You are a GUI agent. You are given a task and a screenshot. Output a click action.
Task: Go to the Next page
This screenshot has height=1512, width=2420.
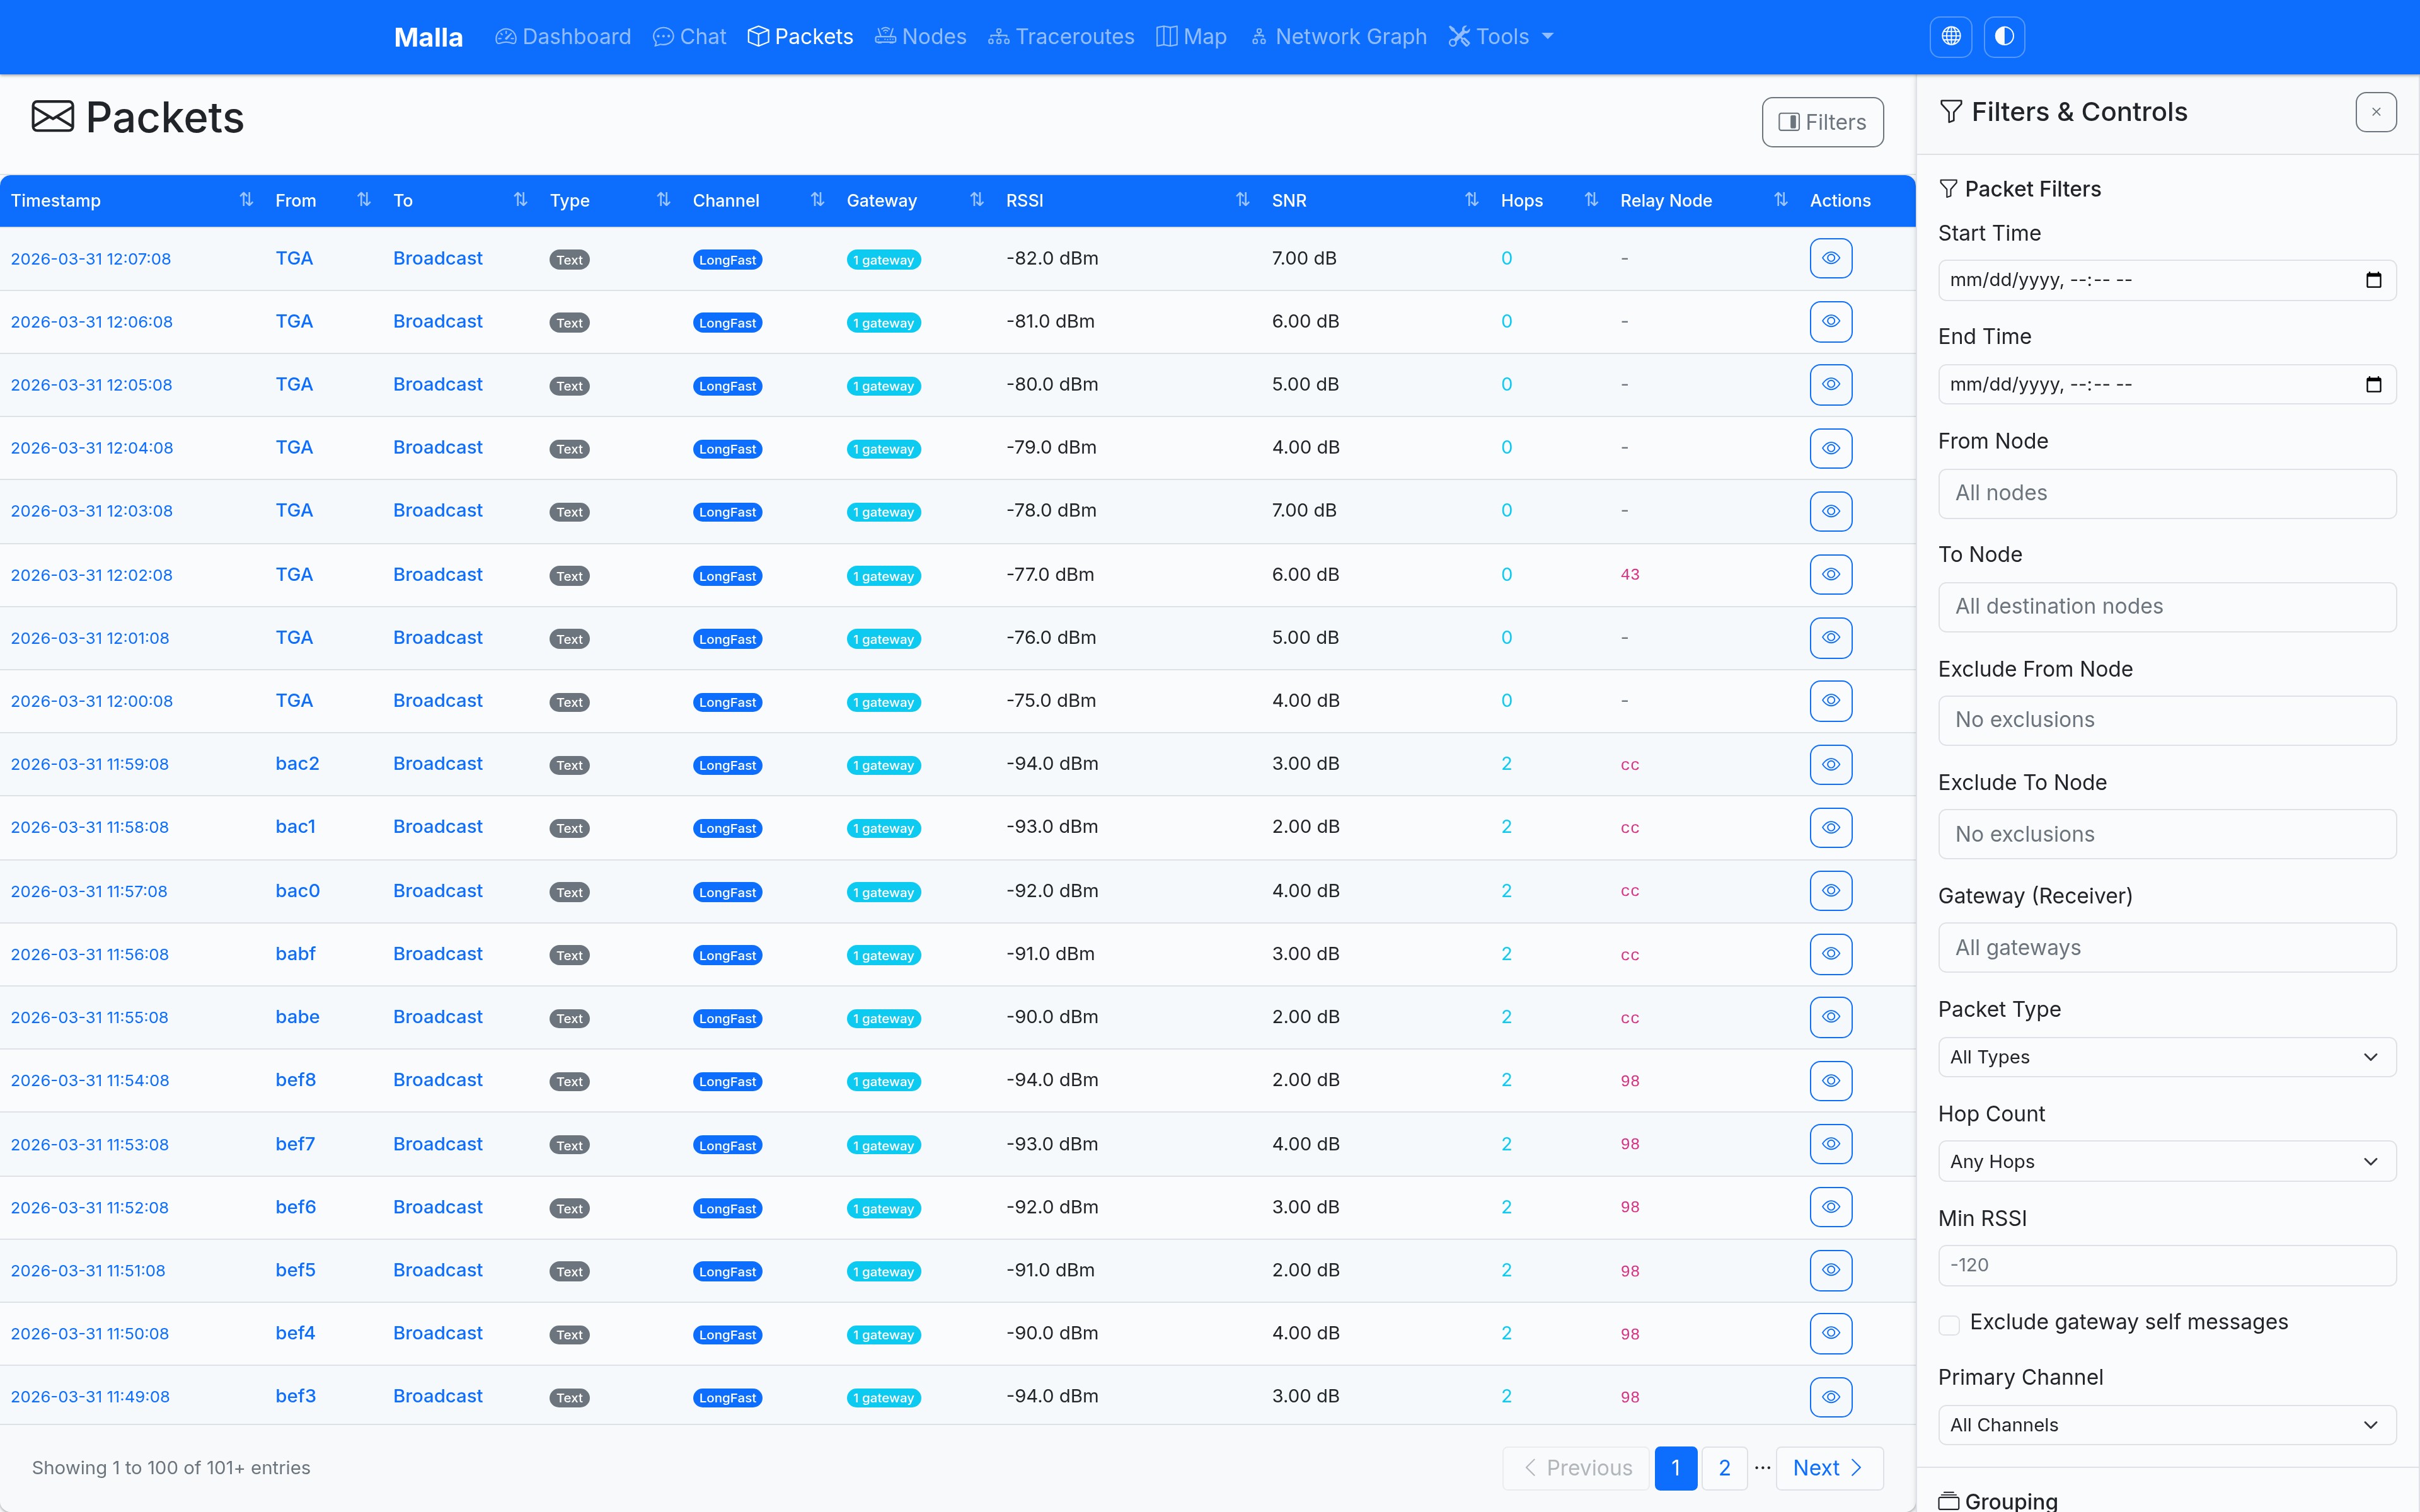point(1829,1468)
